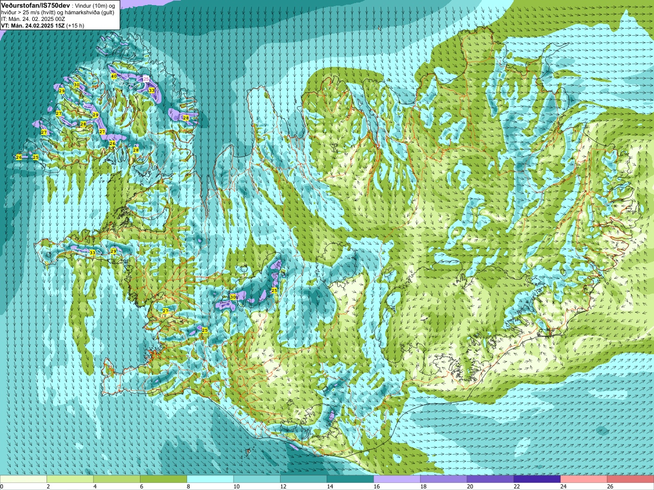Click the "(+15 h)" forecast offset text
Viewport: 654px width, 490px height.
(x=76, y=26)
